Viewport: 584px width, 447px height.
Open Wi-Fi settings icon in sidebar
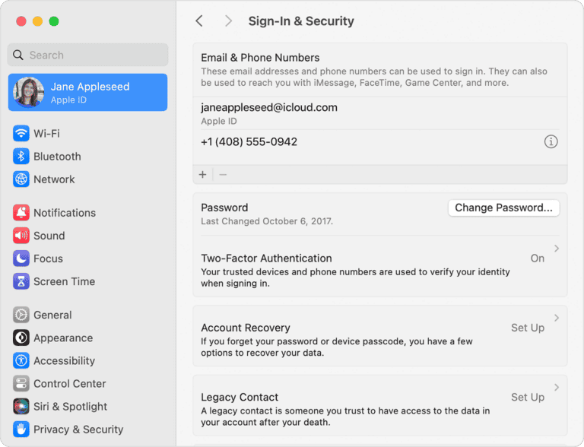21,133
